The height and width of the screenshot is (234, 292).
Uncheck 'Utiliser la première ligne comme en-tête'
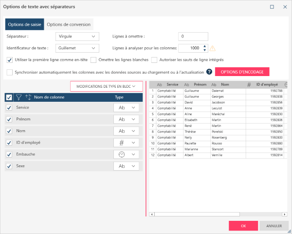[10, 60]
